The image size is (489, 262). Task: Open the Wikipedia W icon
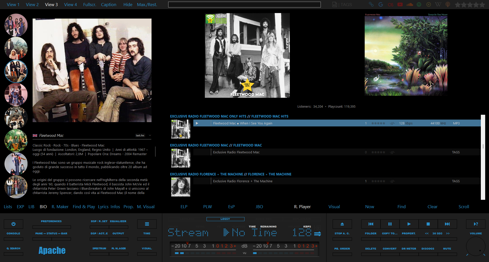click(438, 4)
